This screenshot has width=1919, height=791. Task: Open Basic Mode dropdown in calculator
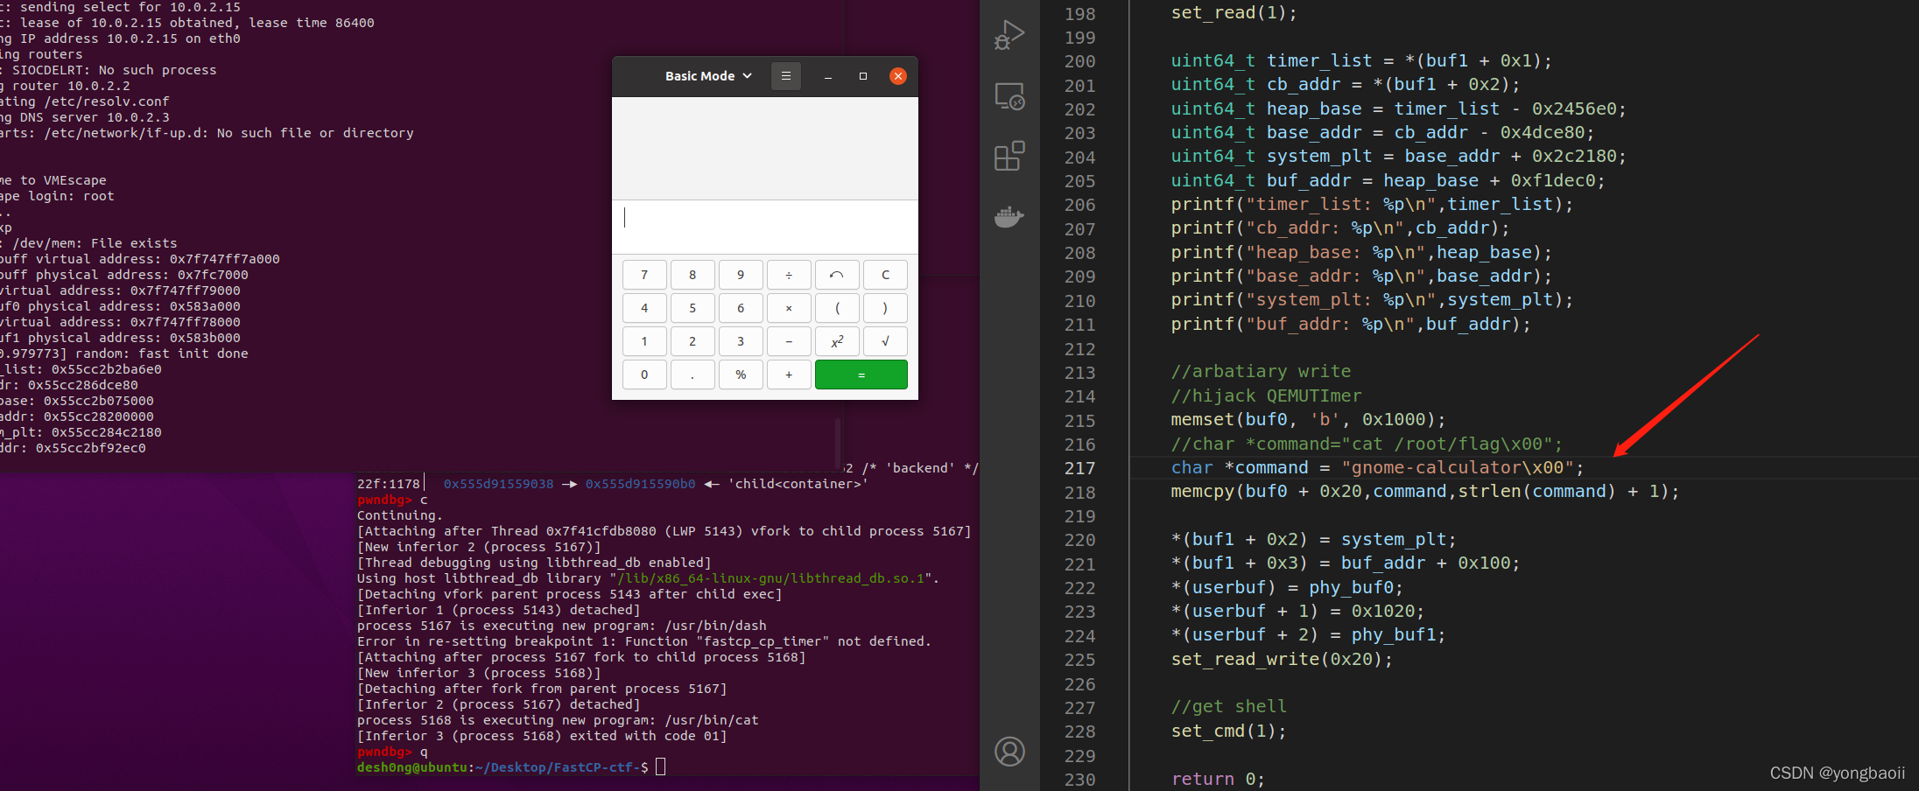coord(708,76)
